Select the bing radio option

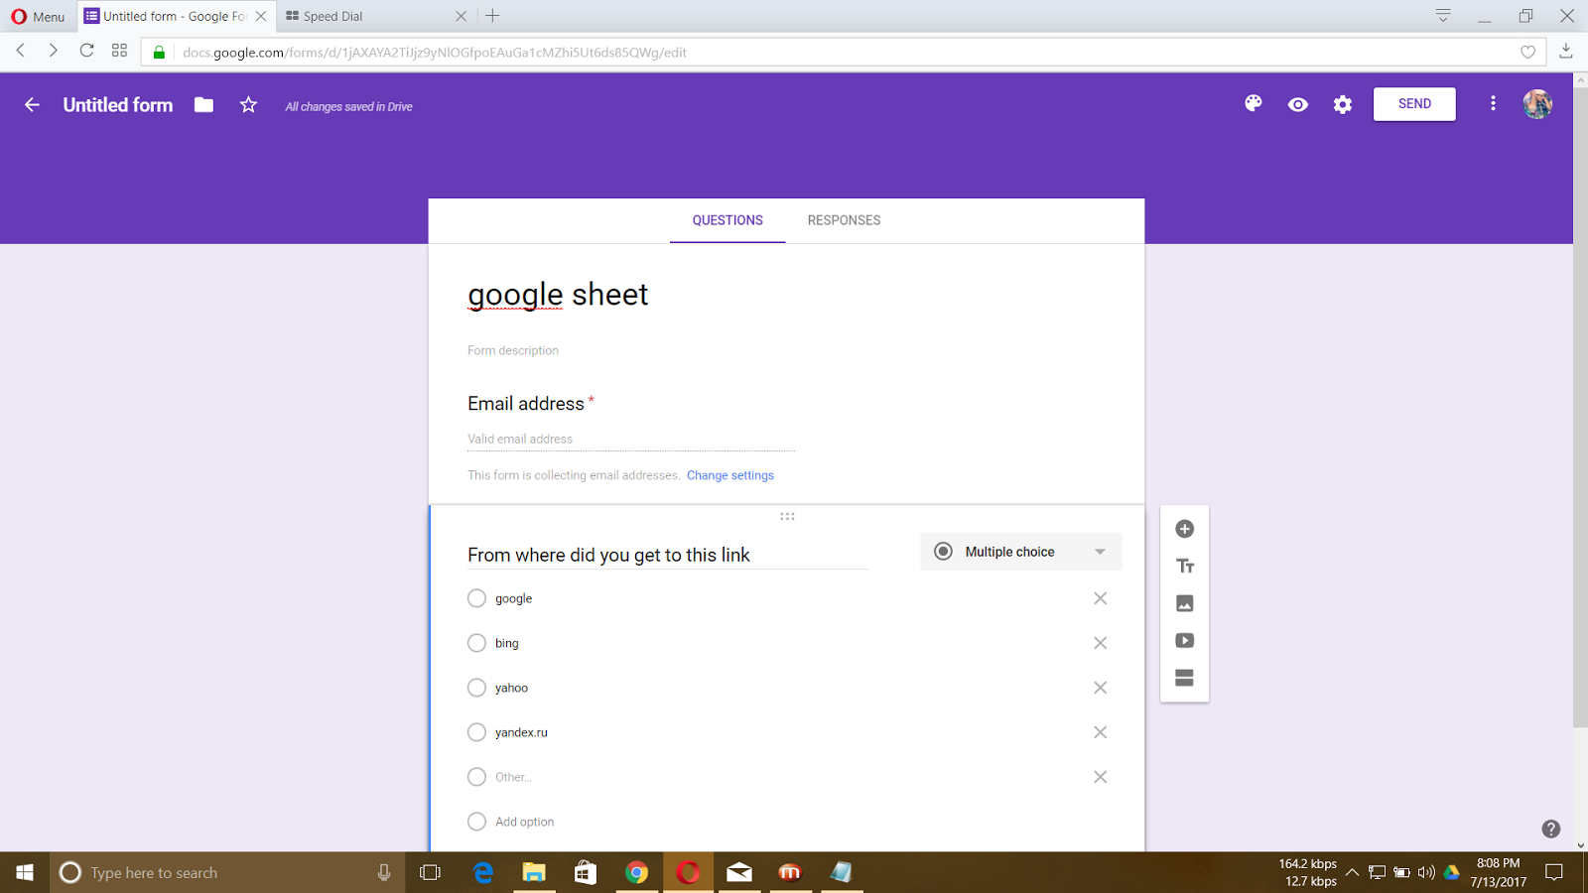476,643
